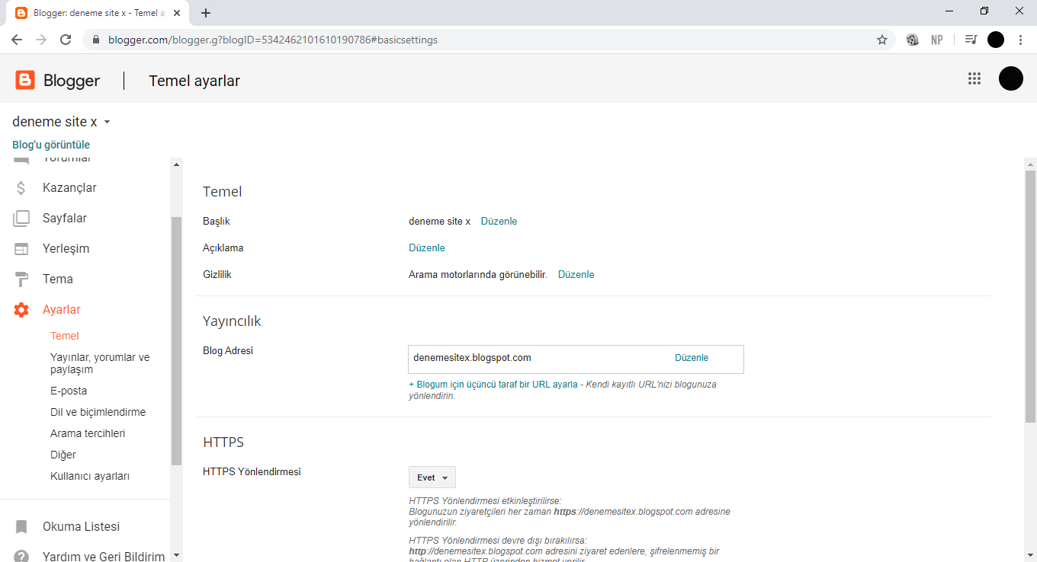Click the Yardım question mark icon

(21, 557)
